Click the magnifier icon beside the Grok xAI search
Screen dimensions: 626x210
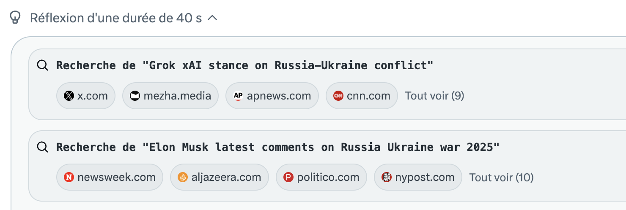(x=42, y=65)
